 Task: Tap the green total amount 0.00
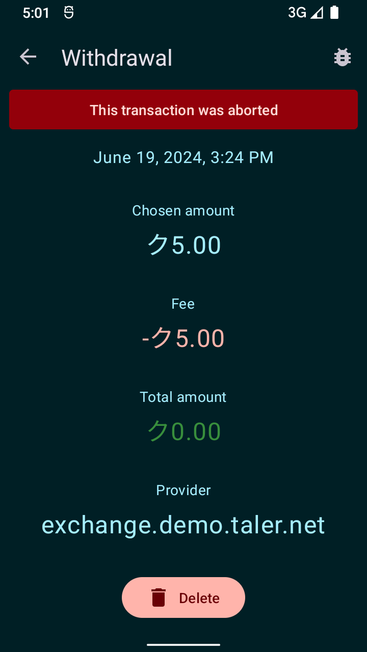click(x=184, y=431)
